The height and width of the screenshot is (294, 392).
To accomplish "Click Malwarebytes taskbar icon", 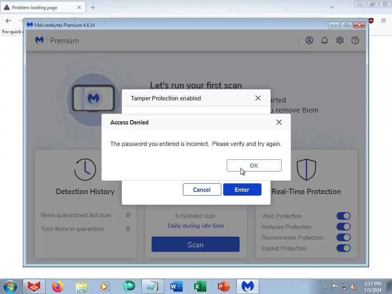I will click(248, 286).
